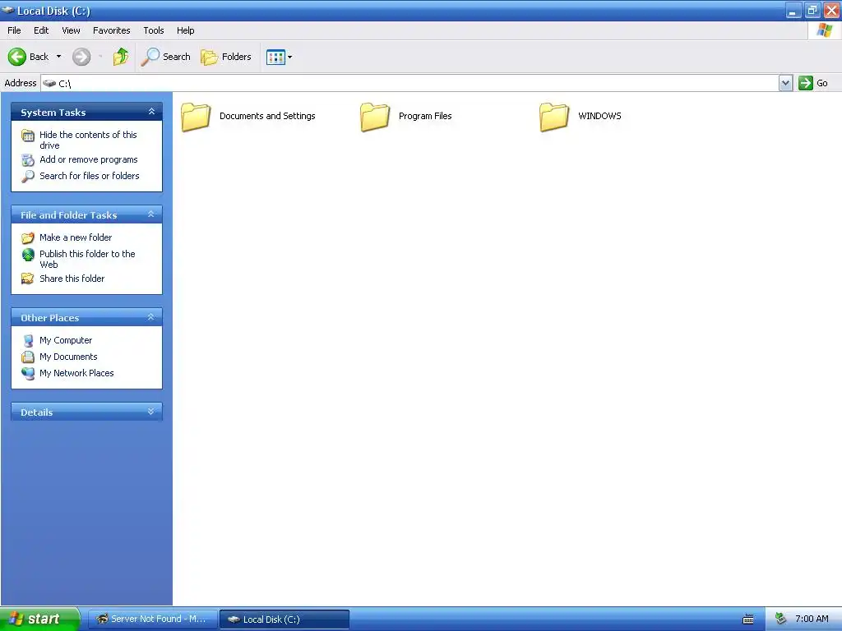The image size is (842, 631).
Task: Collapse the Other Places panel
Action: [x=151, y=317]
